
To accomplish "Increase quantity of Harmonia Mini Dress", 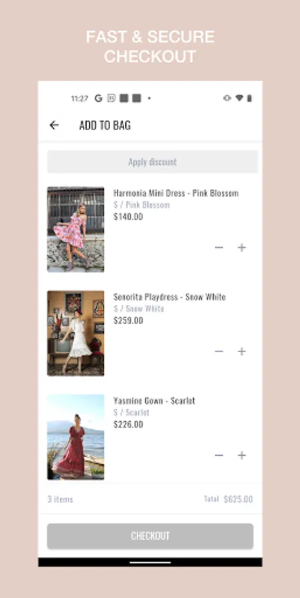I will click(242, 248).
